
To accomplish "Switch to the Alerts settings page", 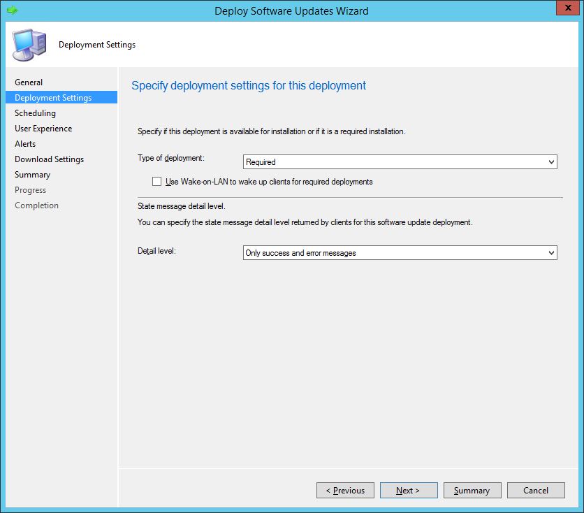I will [25, 143].
